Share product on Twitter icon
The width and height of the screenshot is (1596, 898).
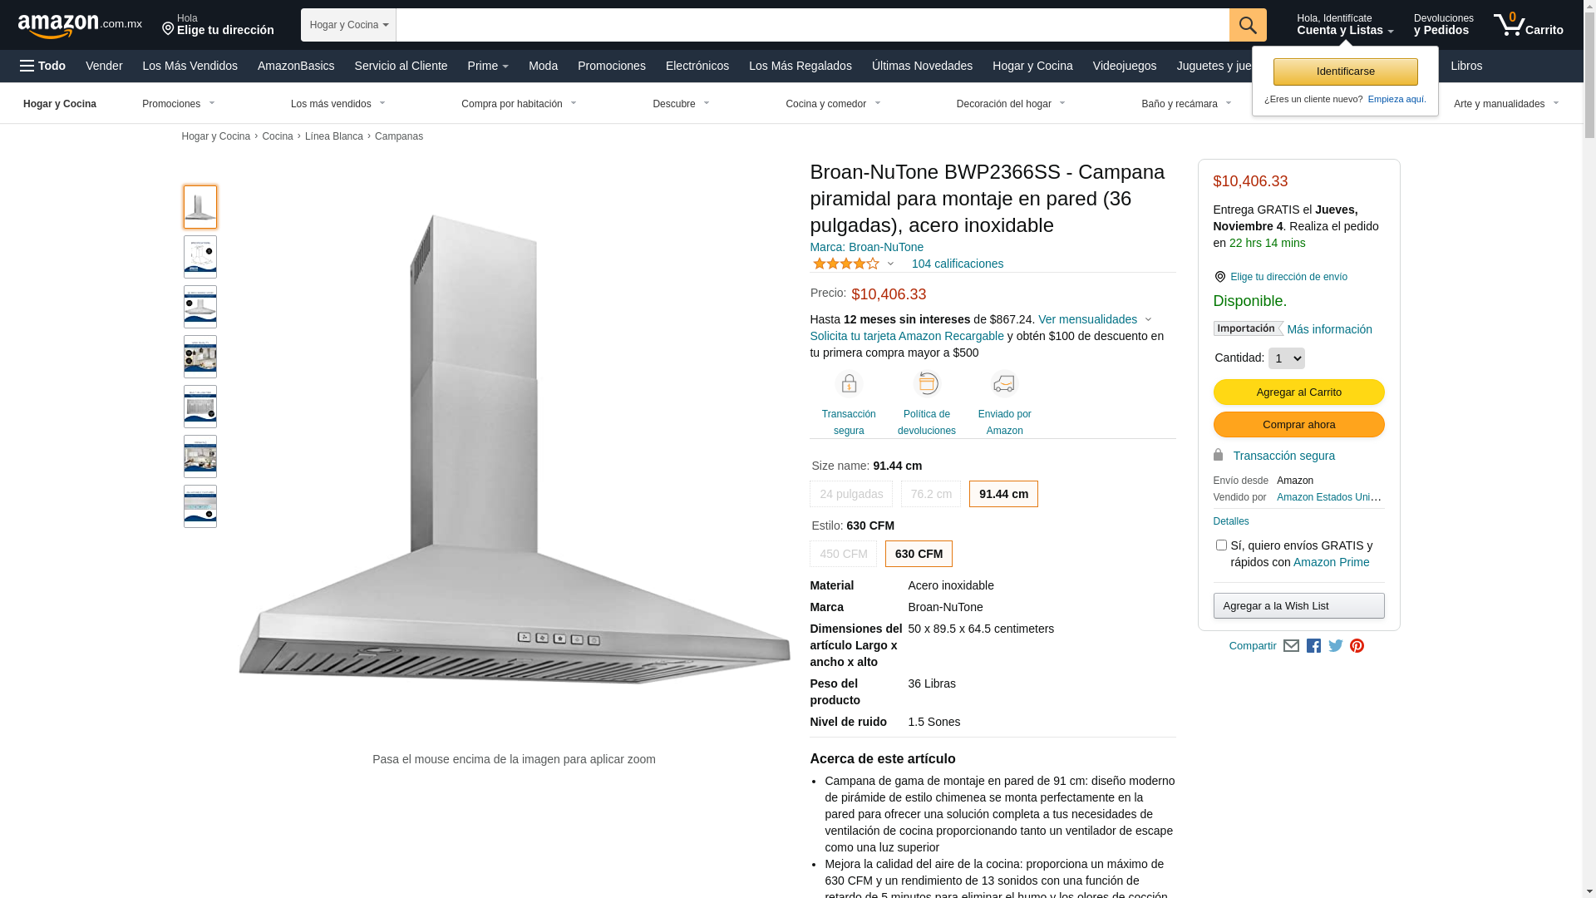pos(1336,646)
